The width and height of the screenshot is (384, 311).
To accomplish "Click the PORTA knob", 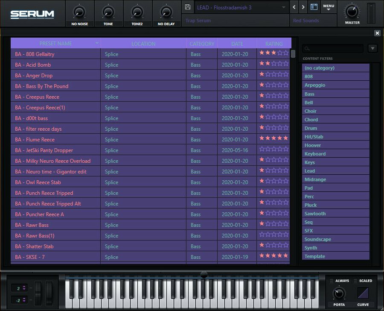I will coord(339,293).
